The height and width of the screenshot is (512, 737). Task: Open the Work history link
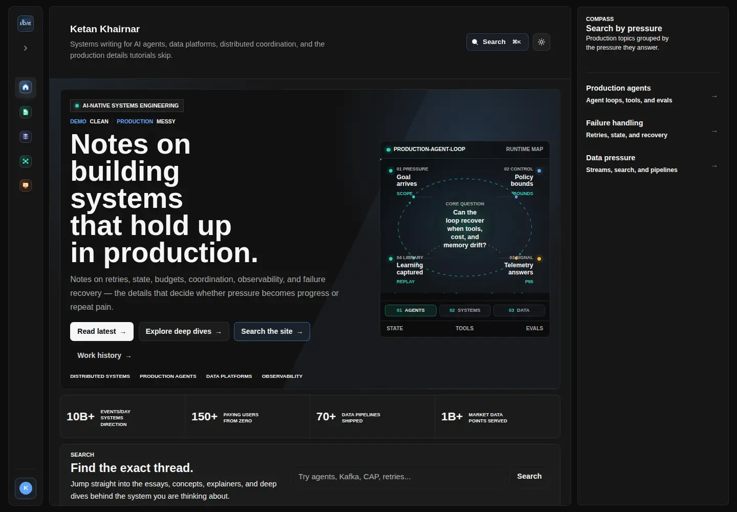click(x=104, y=355)
